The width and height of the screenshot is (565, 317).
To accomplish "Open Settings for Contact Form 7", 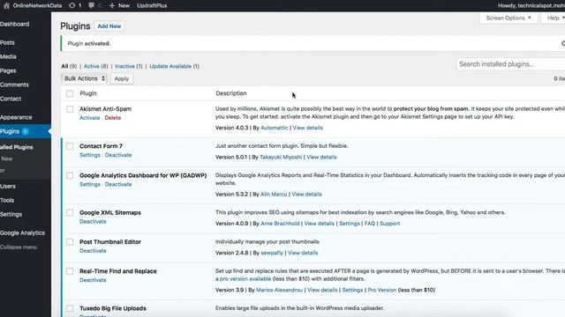I will coord(90,155).
